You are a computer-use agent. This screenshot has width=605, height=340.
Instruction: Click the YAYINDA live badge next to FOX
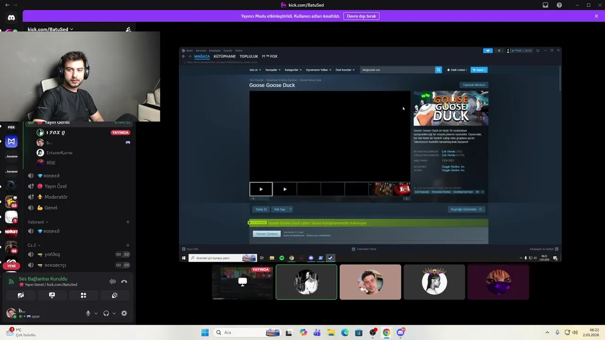pyautogui.click(x=120, y=133)
